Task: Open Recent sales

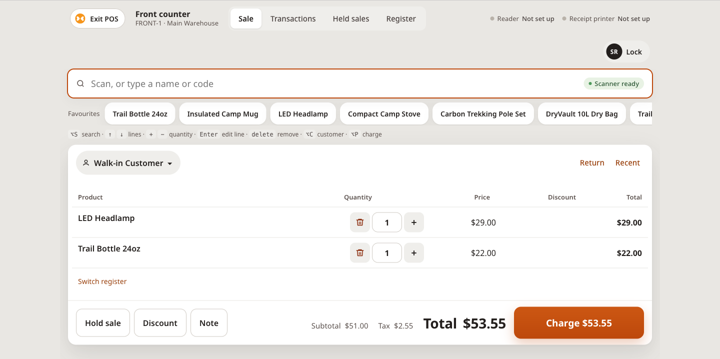Action: click(627, 163)
